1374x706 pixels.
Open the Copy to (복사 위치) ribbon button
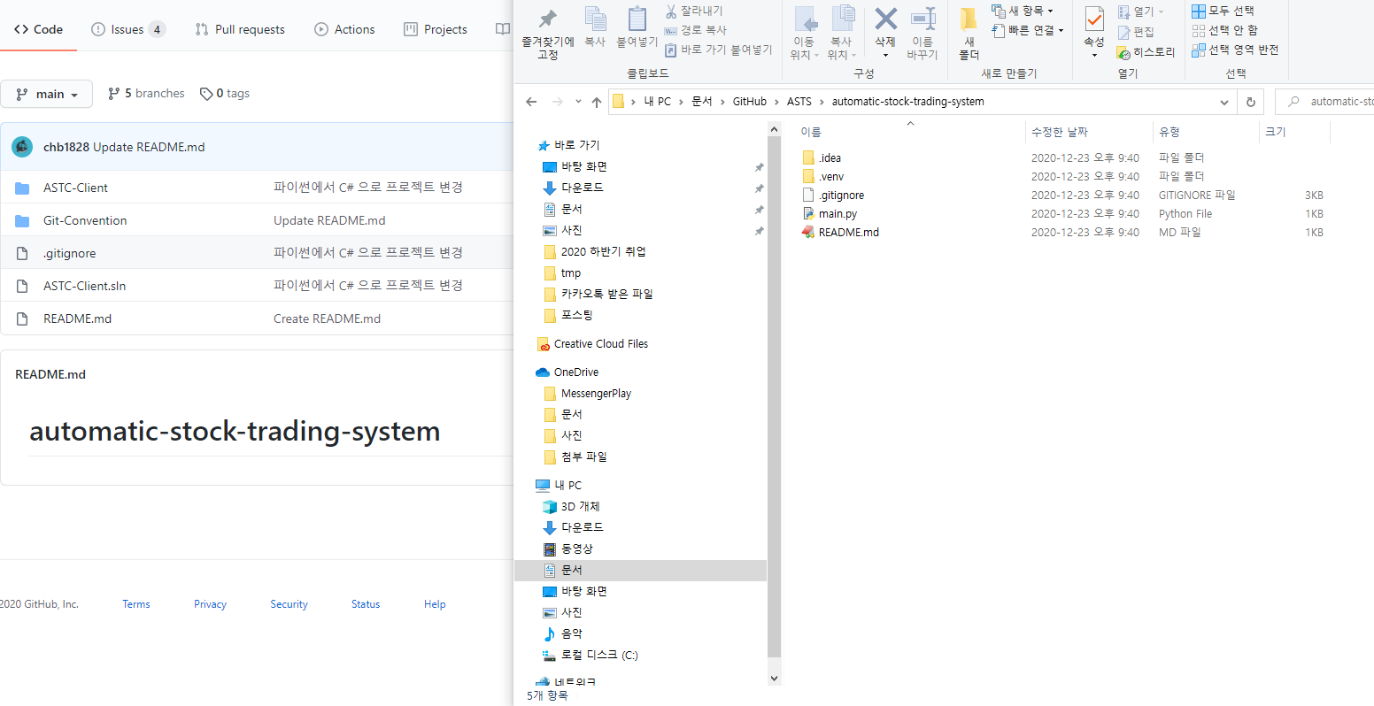841,34
